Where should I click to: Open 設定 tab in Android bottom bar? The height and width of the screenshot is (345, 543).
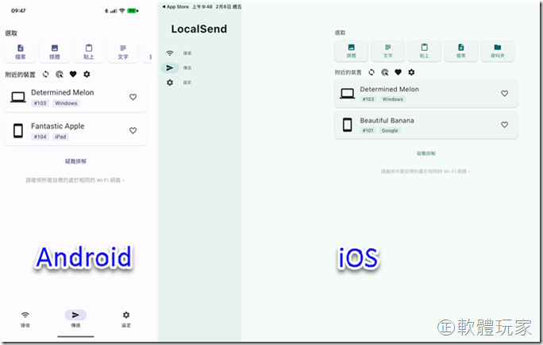126,318
